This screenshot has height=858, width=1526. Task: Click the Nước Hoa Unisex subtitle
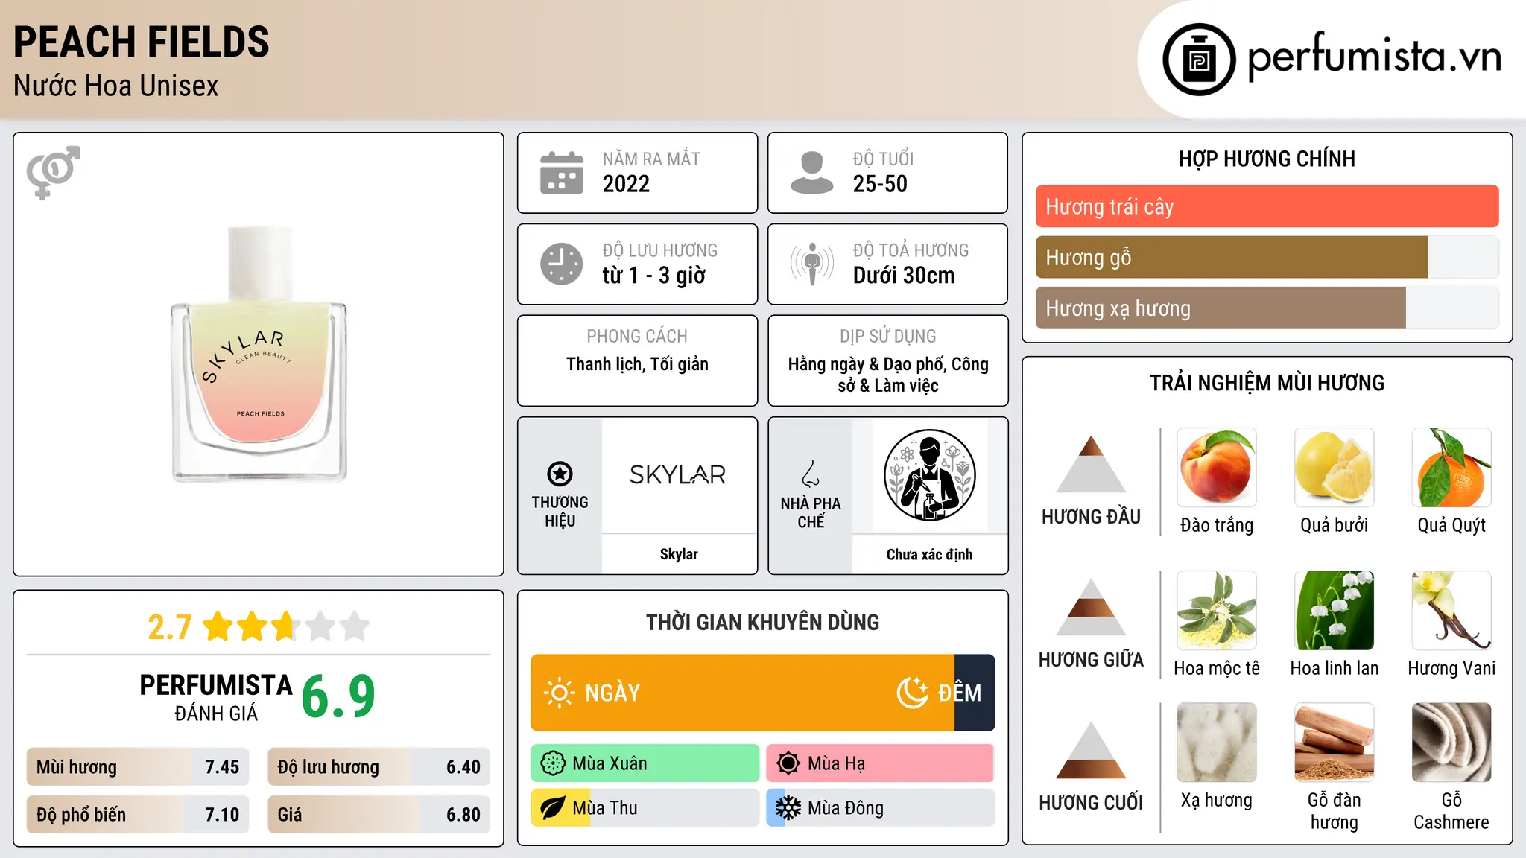tap(116, 86)
